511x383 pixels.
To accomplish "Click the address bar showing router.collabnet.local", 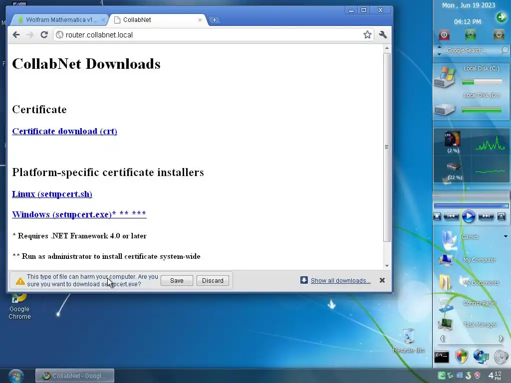I will 214,35.
